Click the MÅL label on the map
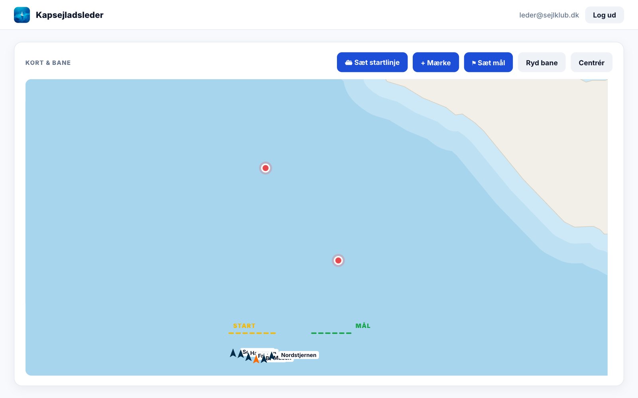Image resolution: width=638 pixels, height=398 pixels. click(x=363, y=326)
